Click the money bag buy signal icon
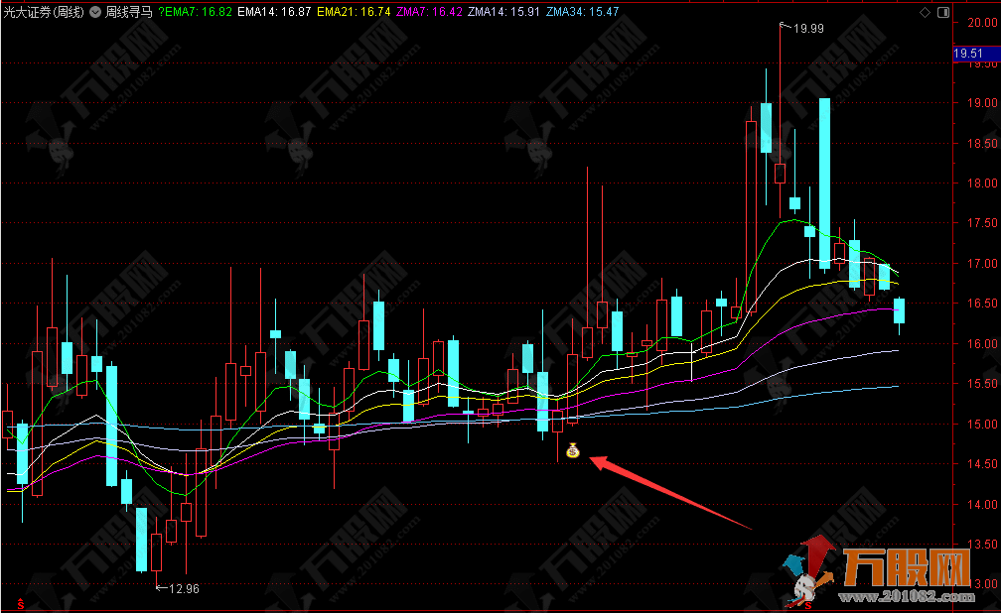The image size is (1001, 613). [573, 450]
